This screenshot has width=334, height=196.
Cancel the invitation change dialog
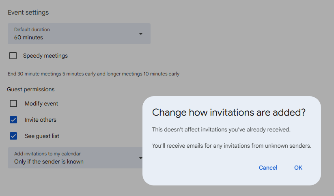(x=268, y=168)
